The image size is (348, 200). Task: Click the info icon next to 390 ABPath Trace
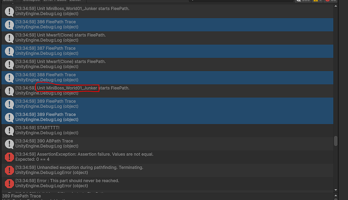[9, 144]
